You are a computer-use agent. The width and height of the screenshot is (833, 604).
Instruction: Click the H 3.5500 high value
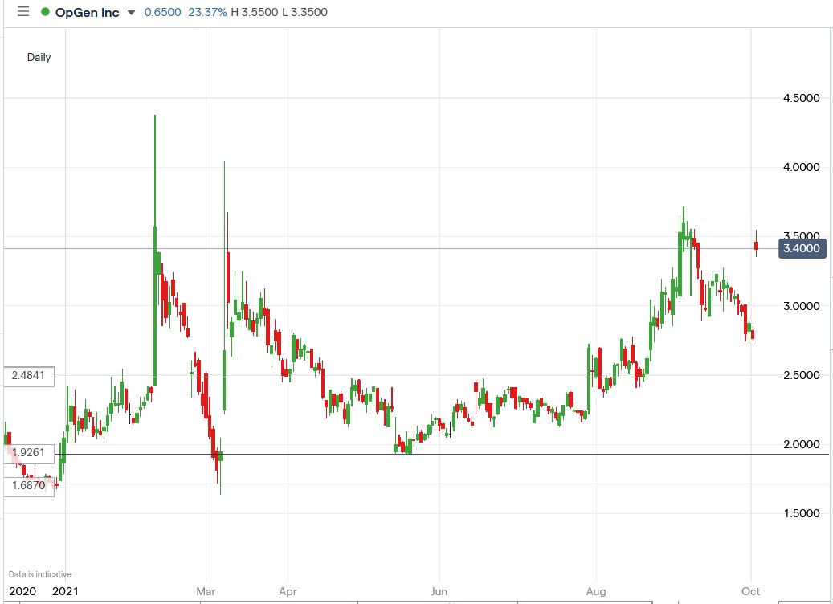point(256,12)
